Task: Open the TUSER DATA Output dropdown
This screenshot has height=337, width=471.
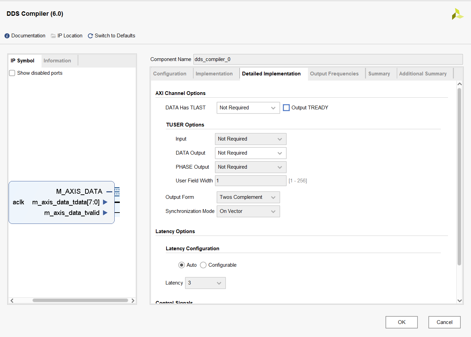Action: tap(251, 153)
